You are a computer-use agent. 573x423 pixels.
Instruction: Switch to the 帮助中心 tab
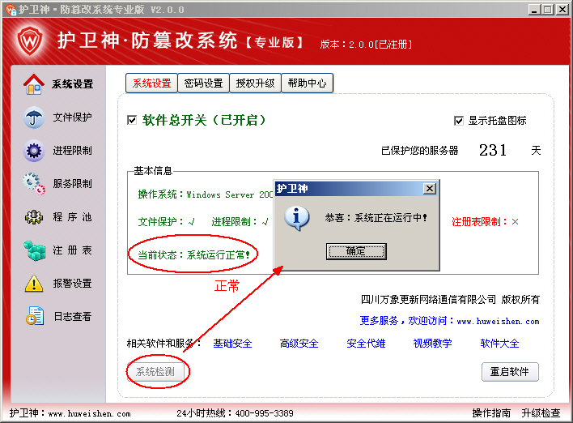click(x=307, y=83)
